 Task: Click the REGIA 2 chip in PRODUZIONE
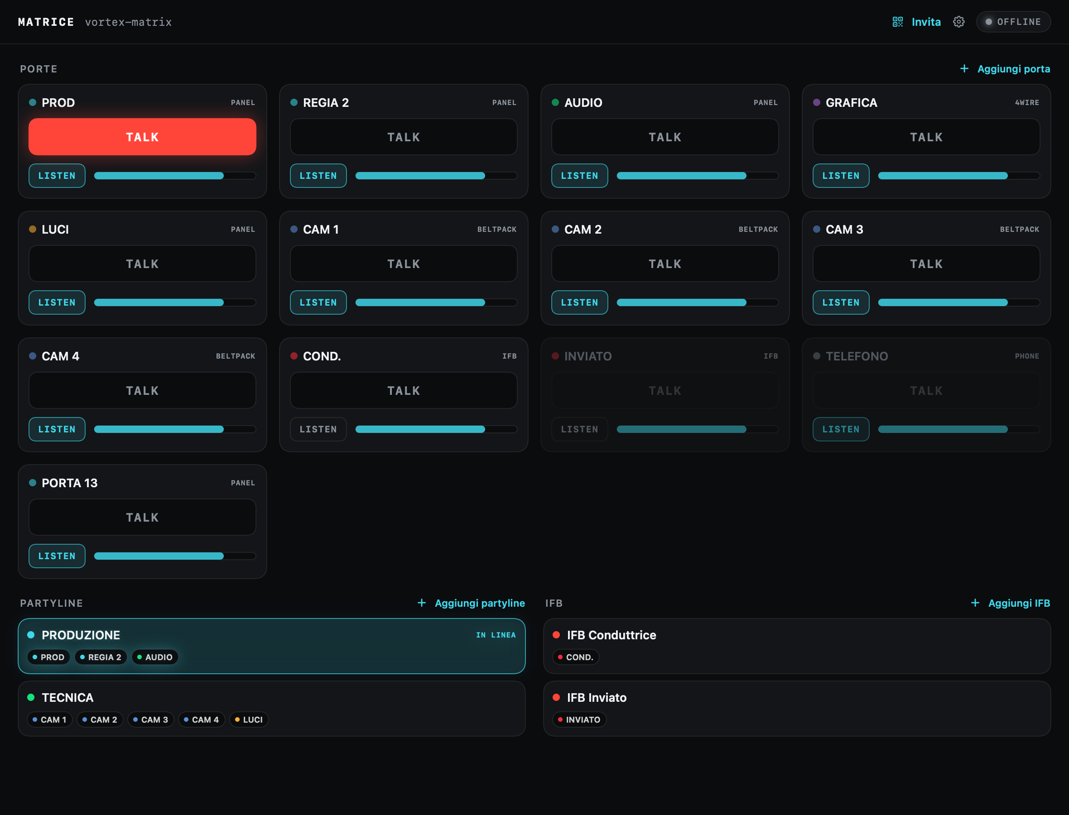click(x=101, y=657)
